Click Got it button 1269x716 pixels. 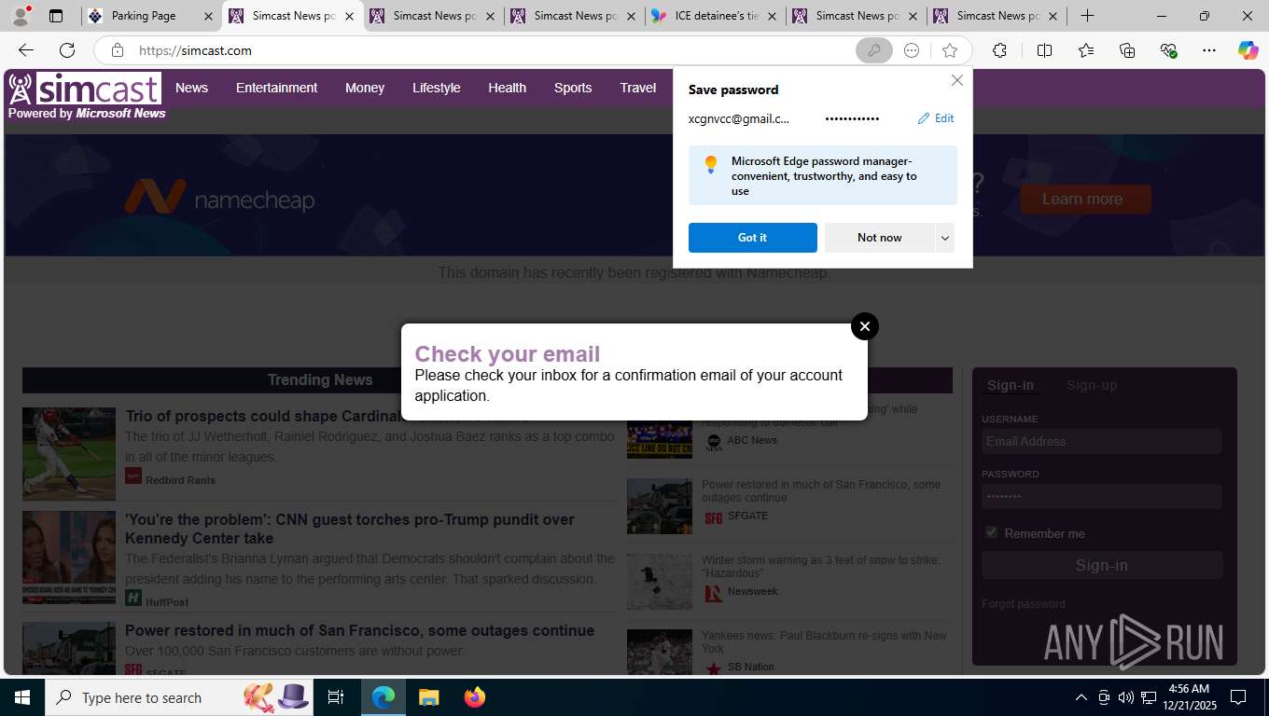point(752,238)
